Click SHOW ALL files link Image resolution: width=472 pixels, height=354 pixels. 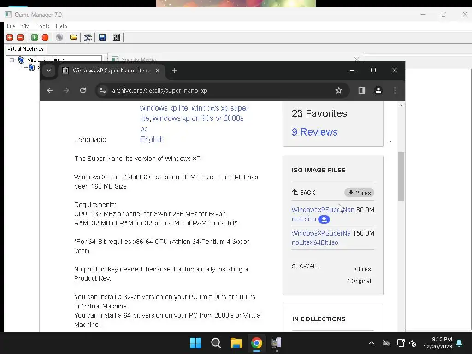pos(306,266)
